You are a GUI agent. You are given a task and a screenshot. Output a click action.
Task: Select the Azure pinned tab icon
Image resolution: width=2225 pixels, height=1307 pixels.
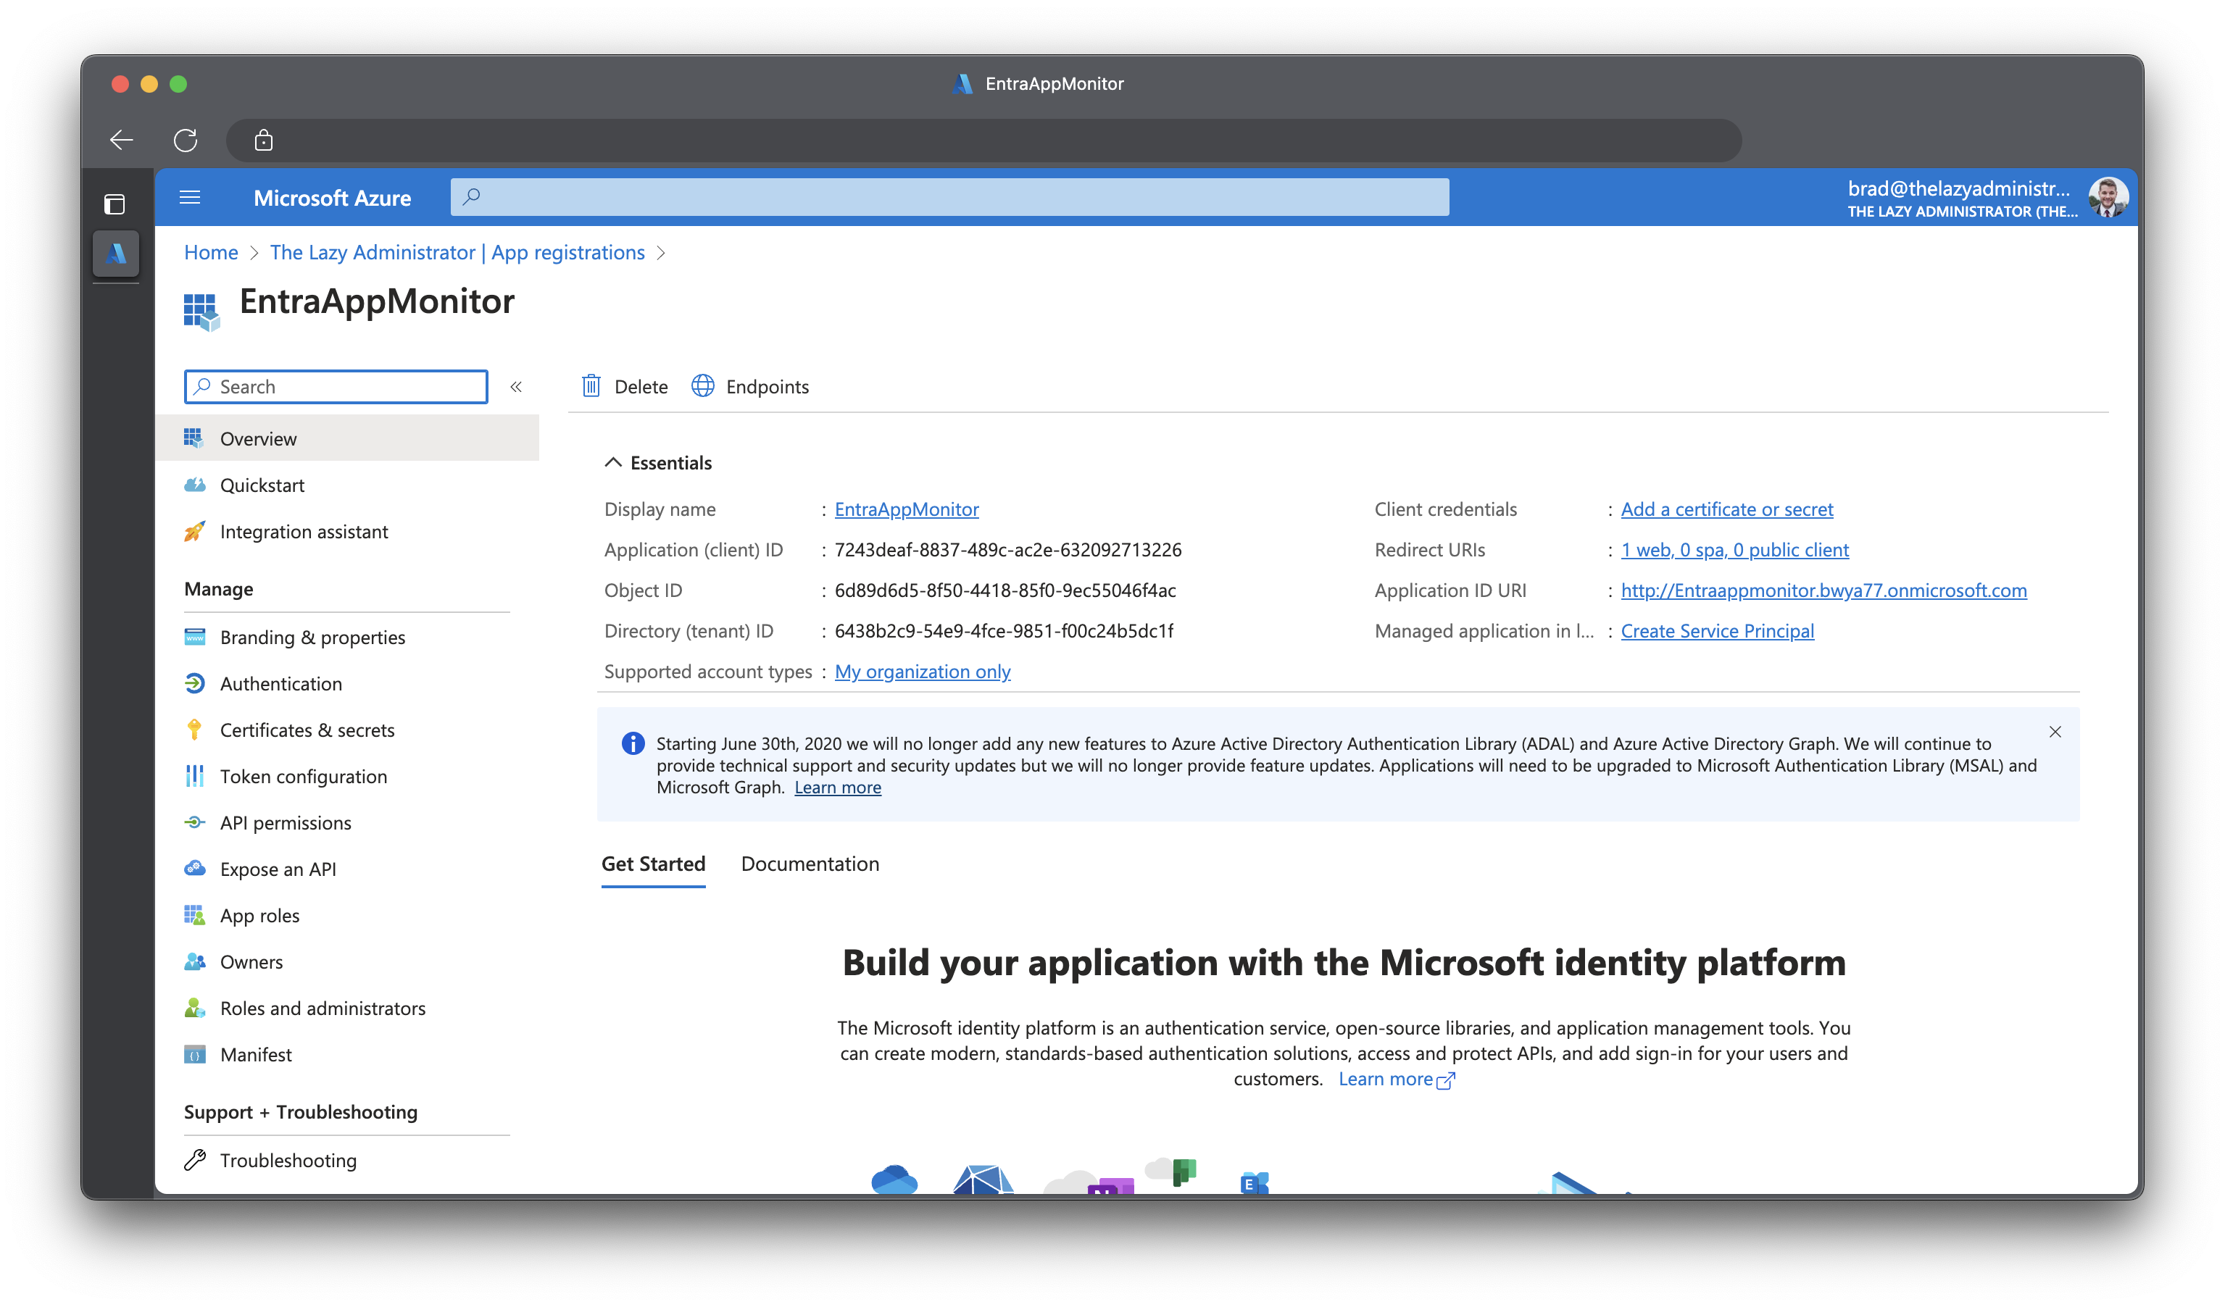coord(116,254)
